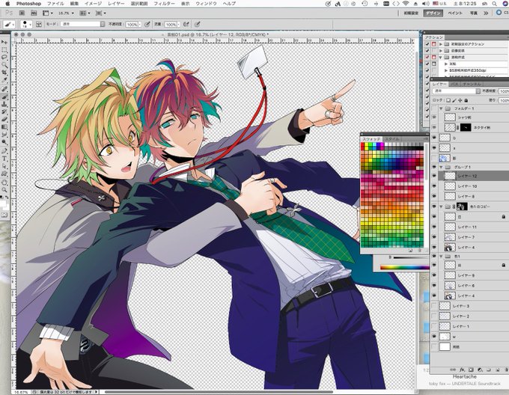509x395 pixels.
Task: Add a layer mask from Layers panel bottom
Action: 472,370
